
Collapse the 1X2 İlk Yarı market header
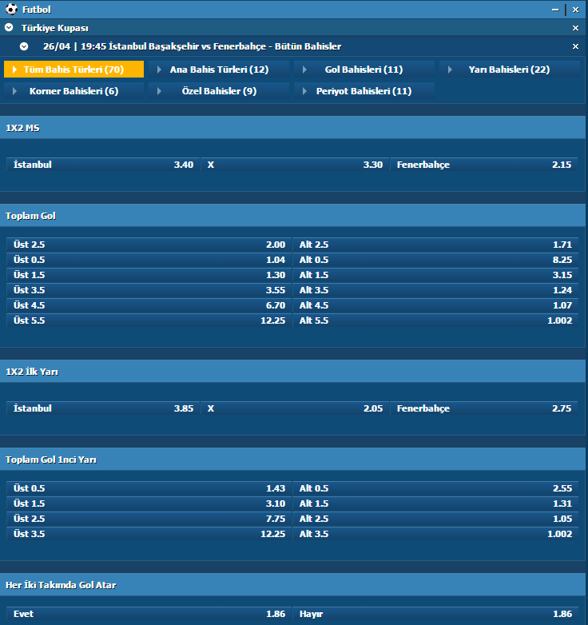pyautogui.click(x=293, y=372)
